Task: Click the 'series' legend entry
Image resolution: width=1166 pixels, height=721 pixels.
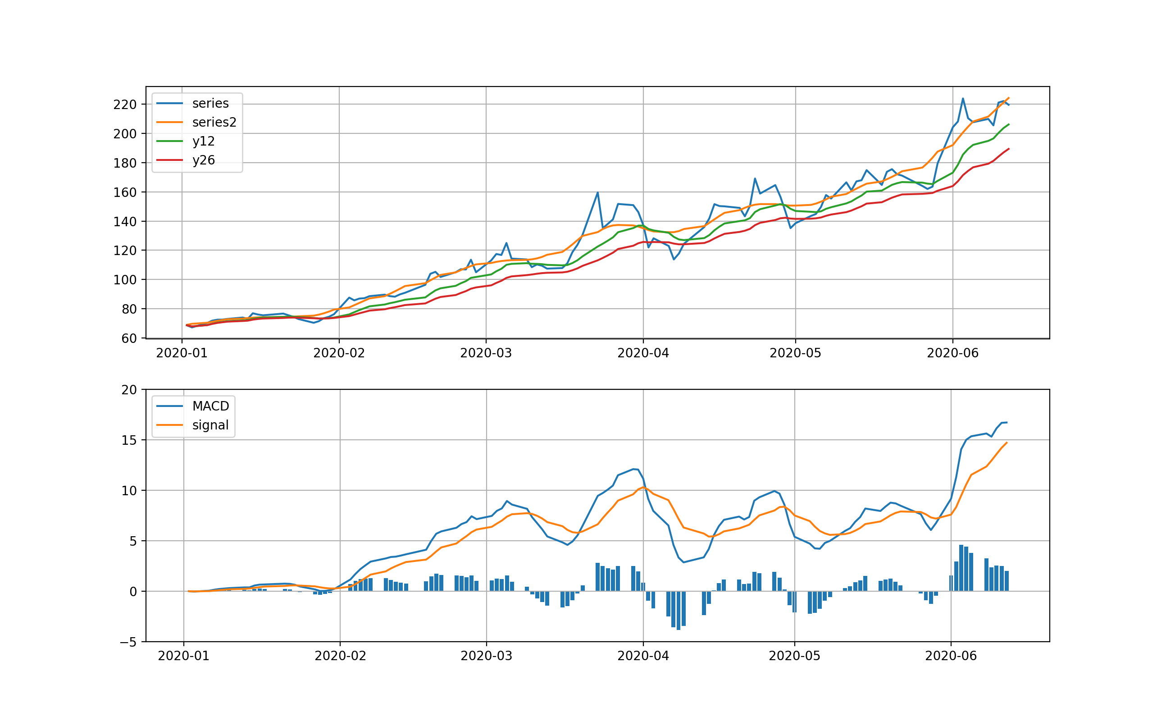Action: (x=210, y=104)
